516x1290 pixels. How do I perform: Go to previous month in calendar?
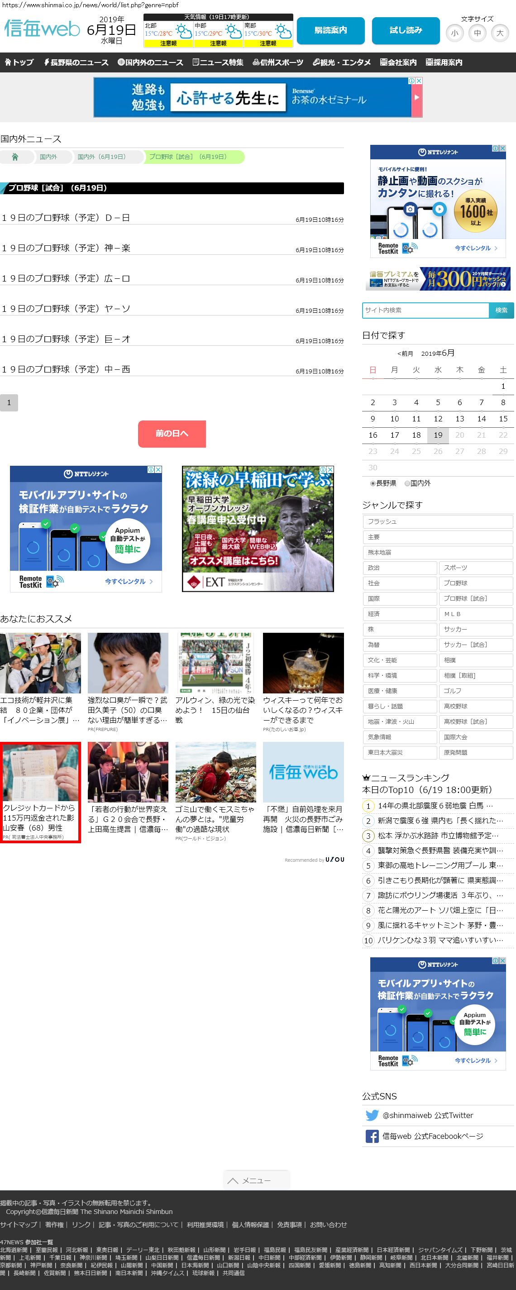click(x=405, y=354)
